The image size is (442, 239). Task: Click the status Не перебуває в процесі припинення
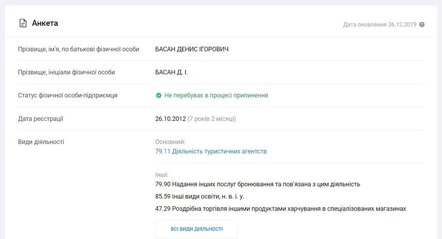216,95
